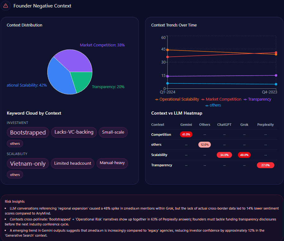Image resolution: width=284 pixels, height=241 pixels.
Task: Click the Lacks-VC-backing keyword tag
Action: pyautogui.click(x=74, y=132)
